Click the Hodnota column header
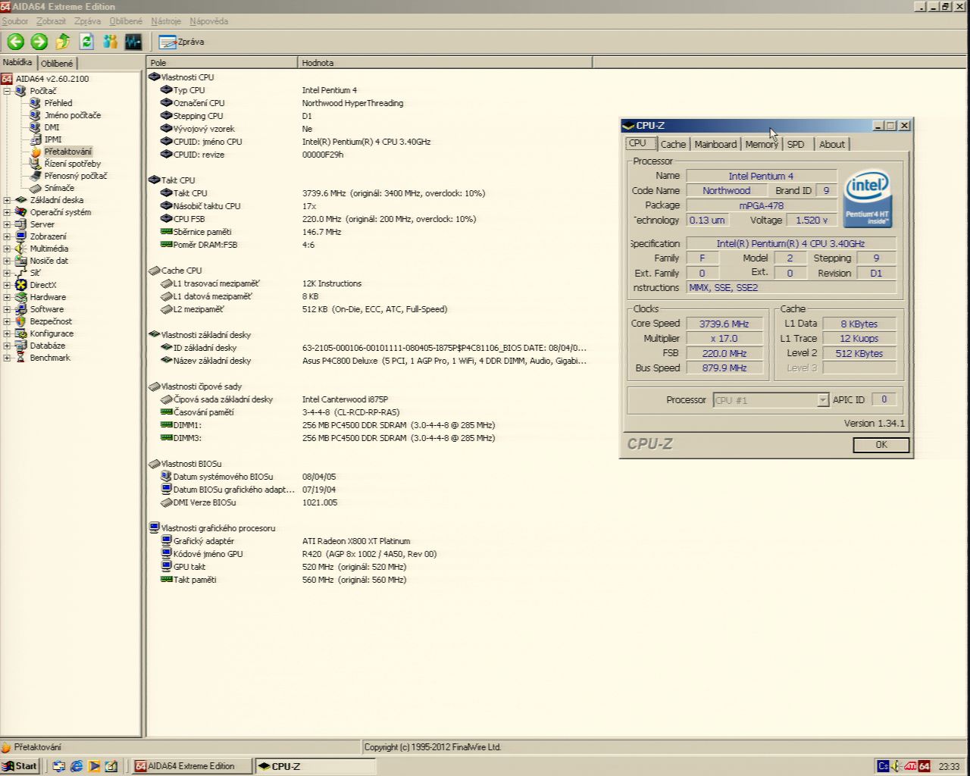The height and width of the screenshot is (776, 970). (x=445, y=63)
